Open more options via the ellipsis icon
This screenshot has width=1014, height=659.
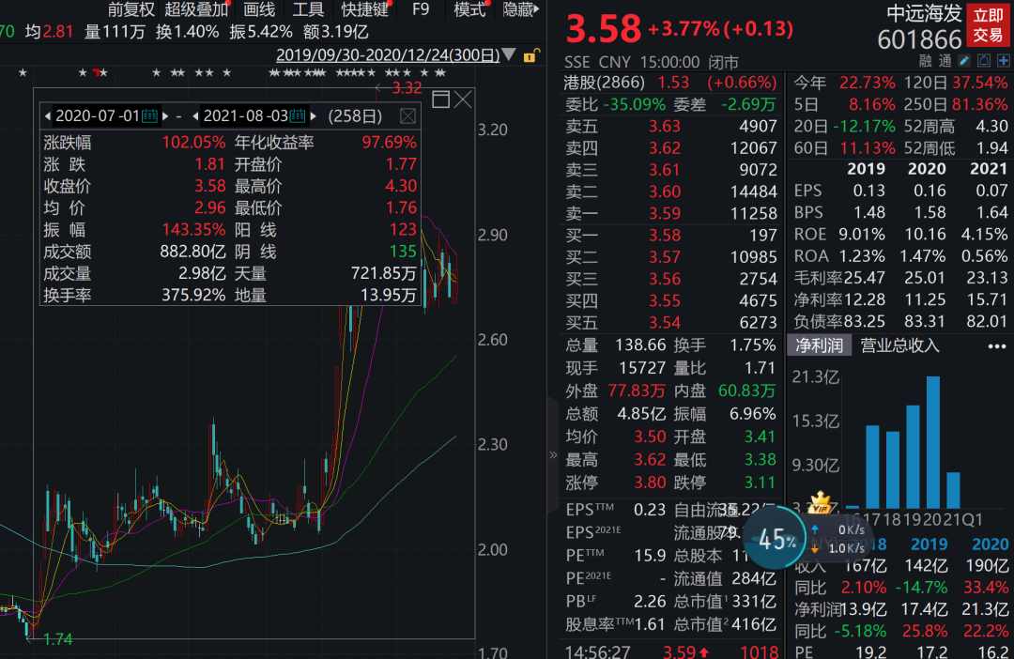tap(996, 345)
